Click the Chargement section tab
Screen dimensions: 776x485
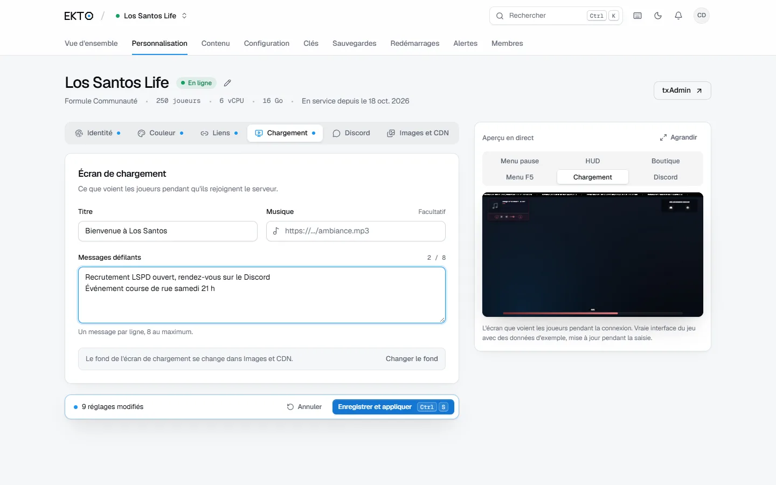[x=285, y=133]
